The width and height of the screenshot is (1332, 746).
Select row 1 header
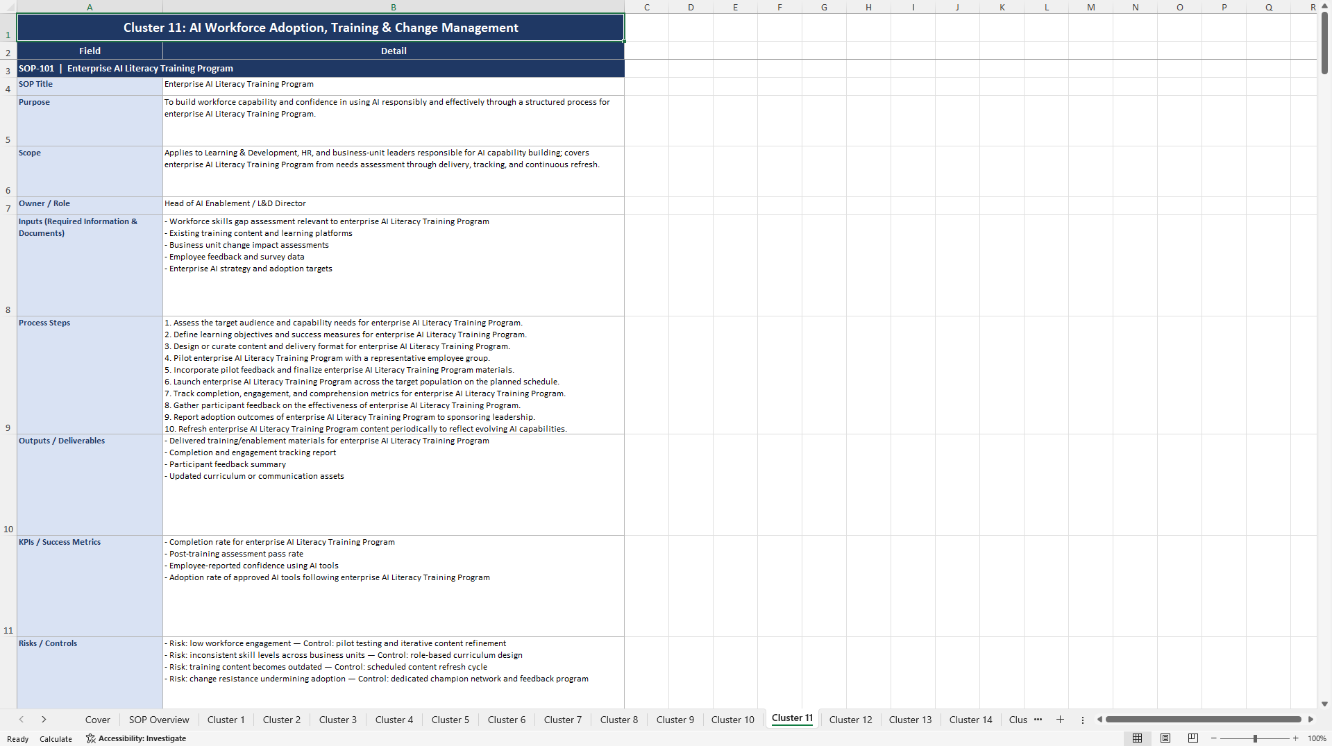pos(8,28)
